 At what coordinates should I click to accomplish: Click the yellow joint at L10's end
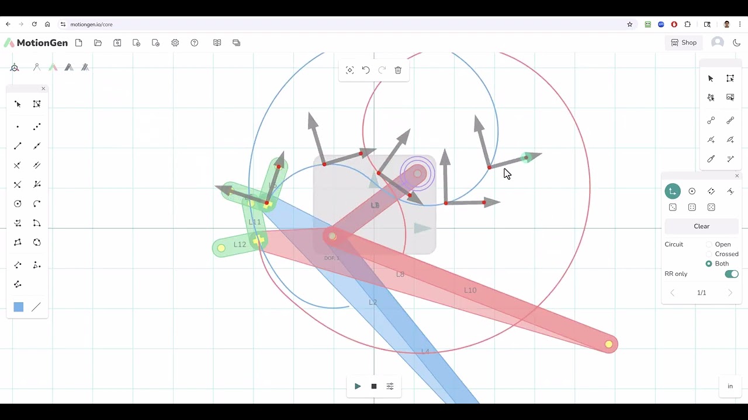coord(609,345)
